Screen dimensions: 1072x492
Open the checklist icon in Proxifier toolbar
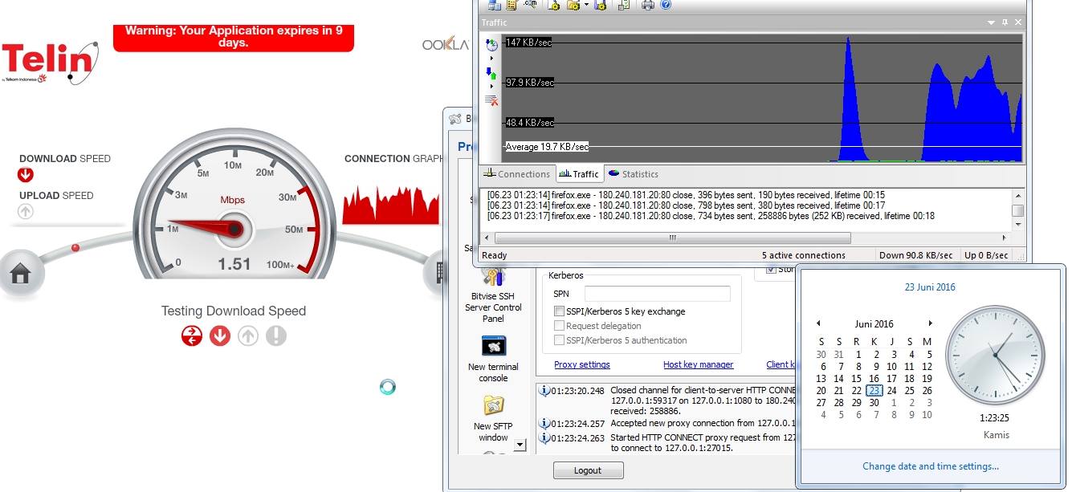(624, 5)
